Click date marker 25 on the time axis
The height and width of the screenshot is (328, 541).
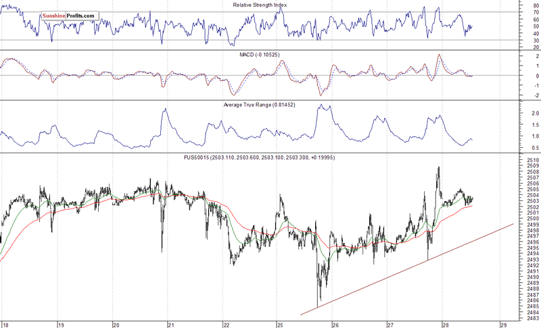click(x=280, y=325)
